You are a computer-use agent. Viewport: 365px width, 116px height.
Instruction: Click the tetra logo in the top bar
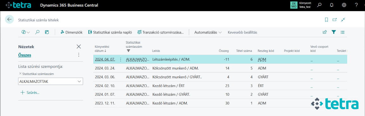click(18, 5)
